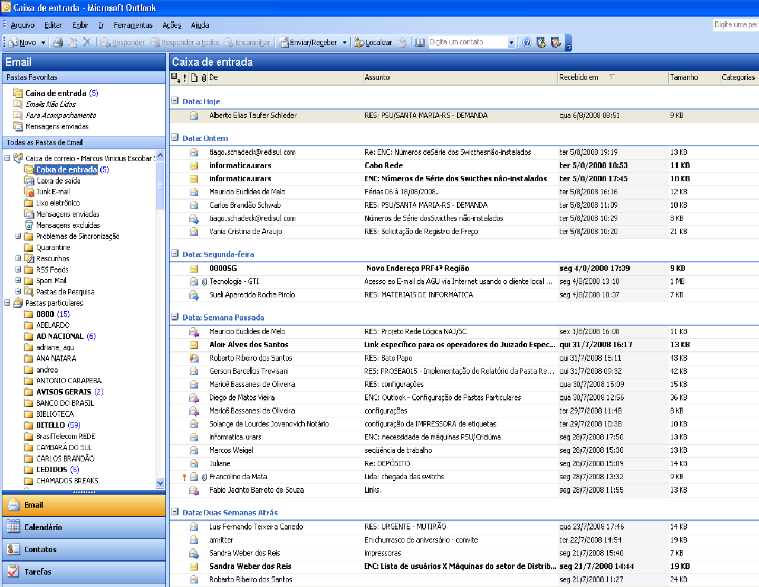Collapse the Data: Semana Passada group

[x=175, y=317]
